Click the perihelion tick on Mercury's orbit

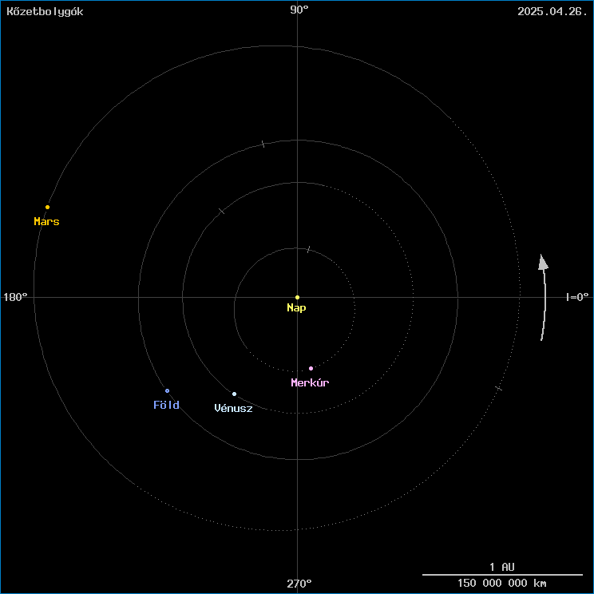tap(308, 250)
